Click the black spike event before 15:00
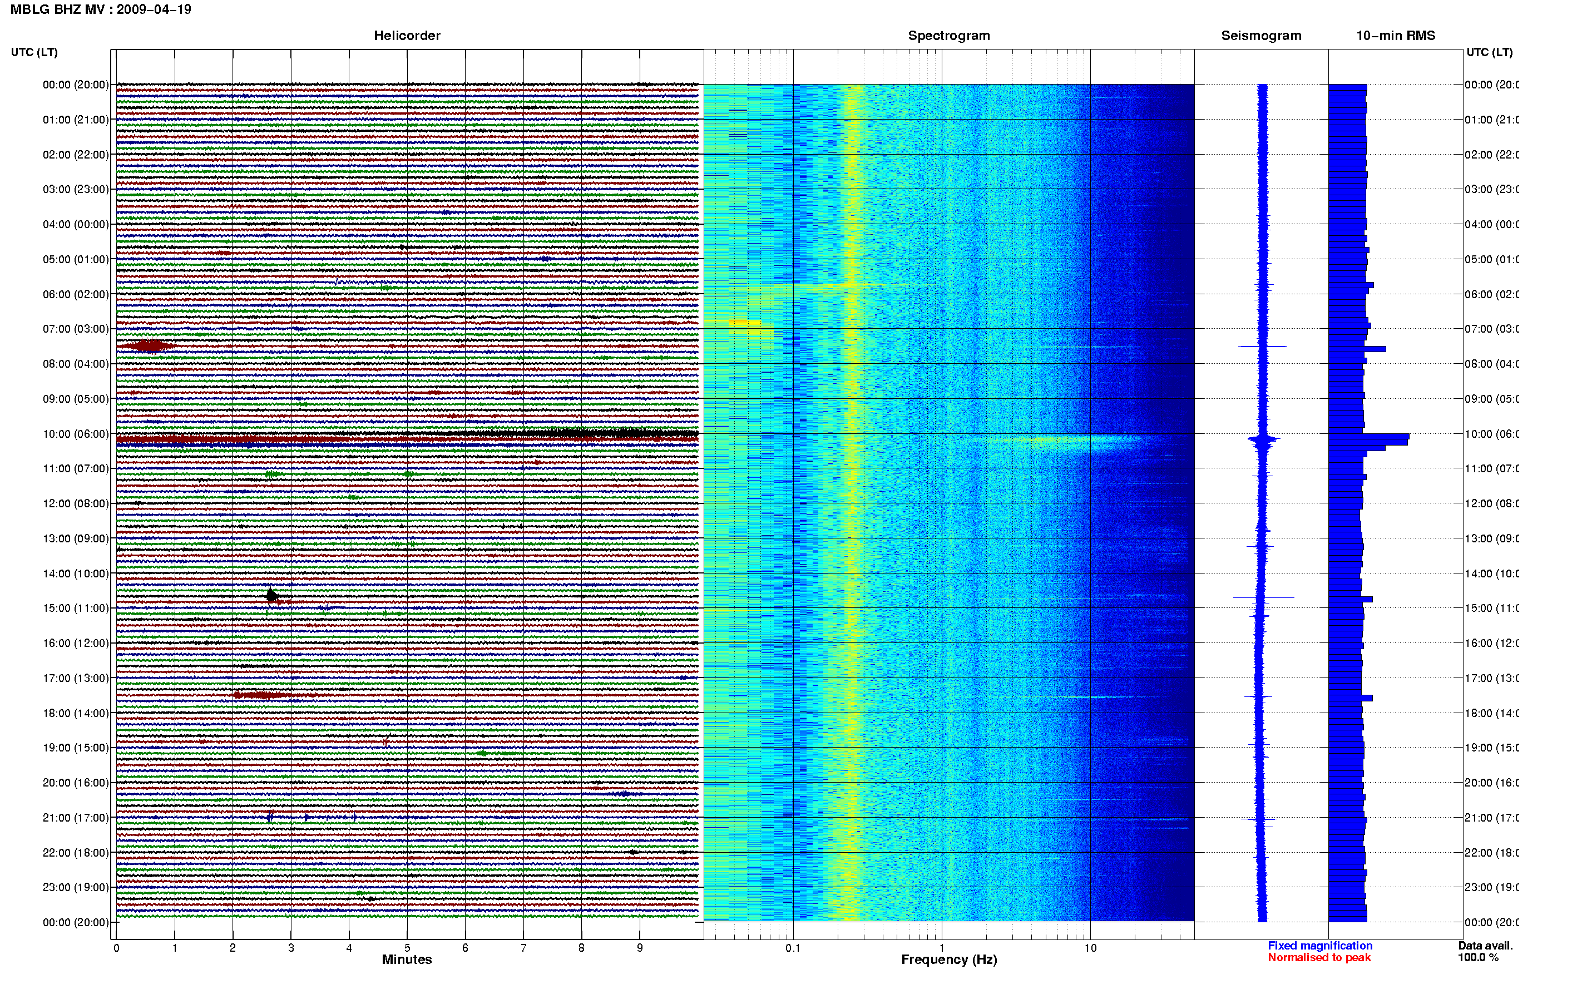 [271, 595]
